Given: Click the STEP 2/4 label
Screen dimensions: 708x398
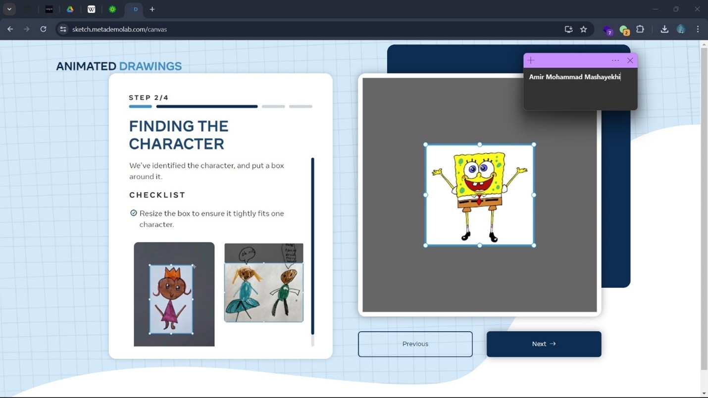Looking at the screenshot, I should [x=149, y=98].
